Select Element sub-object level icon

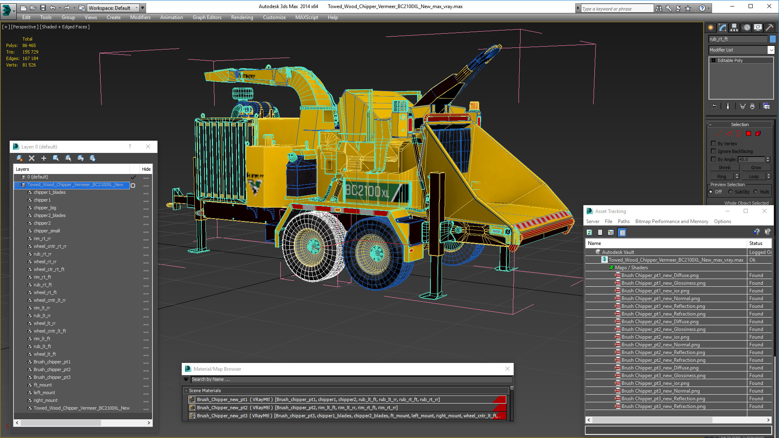click(758, 133)
